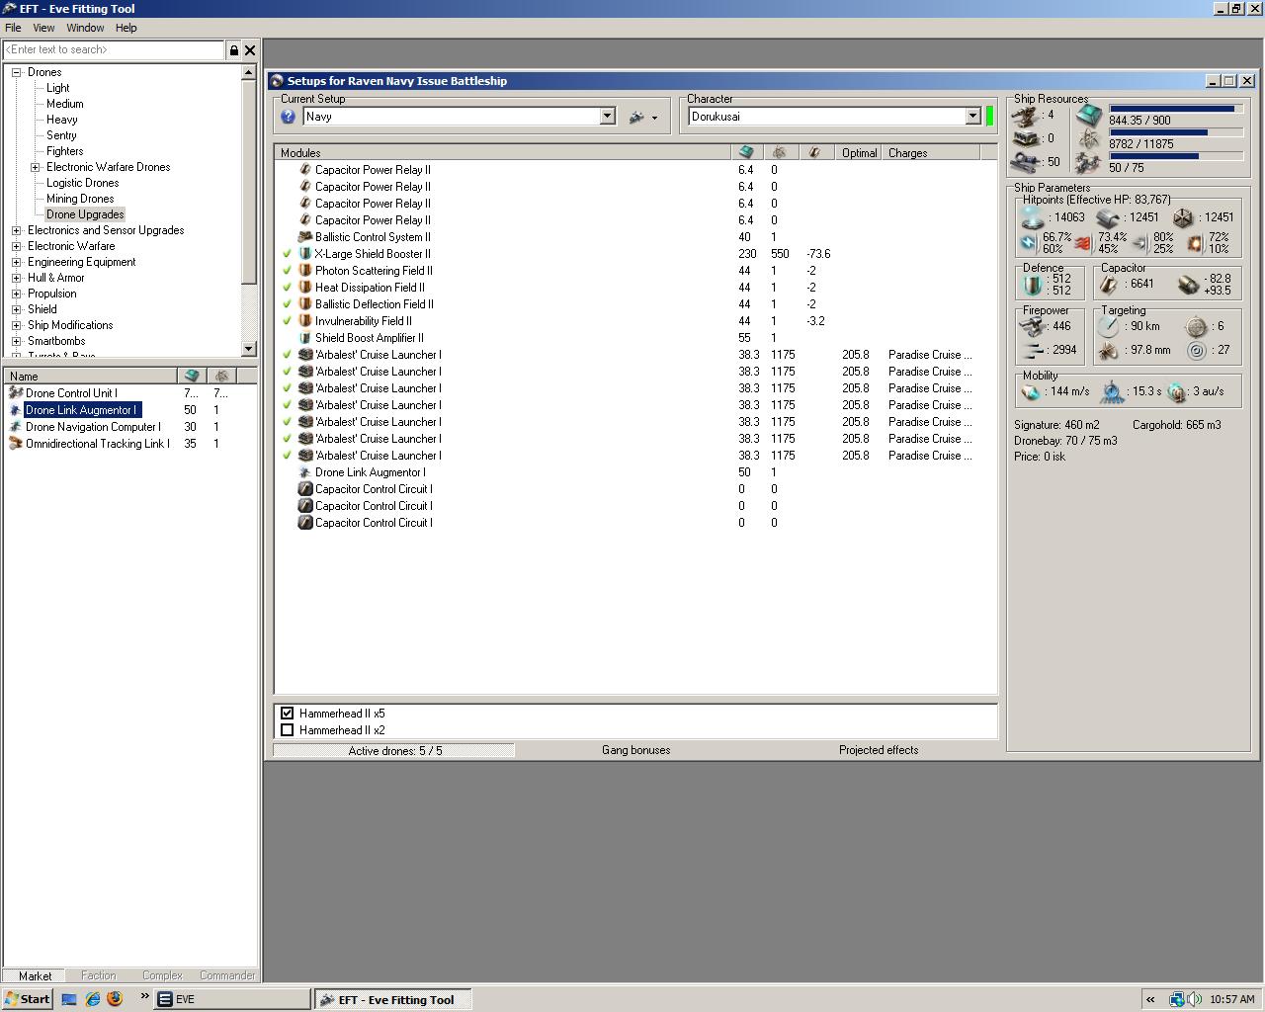Switch to the Faction tab

[x=98, y=975]
